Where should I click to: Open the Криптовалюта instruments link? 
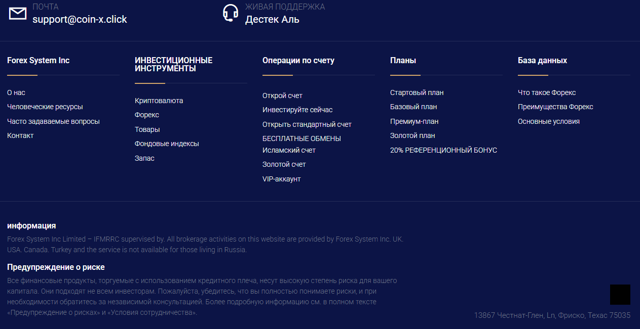click(x=159, y=101)
